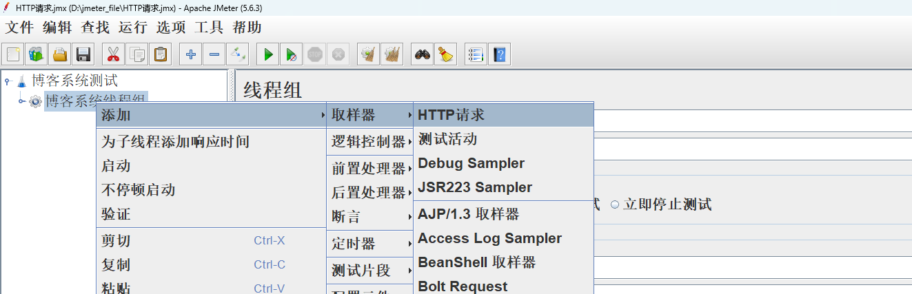
Task: Choose JSR223 Sampler entry
Action: click(x=503, y=187)
